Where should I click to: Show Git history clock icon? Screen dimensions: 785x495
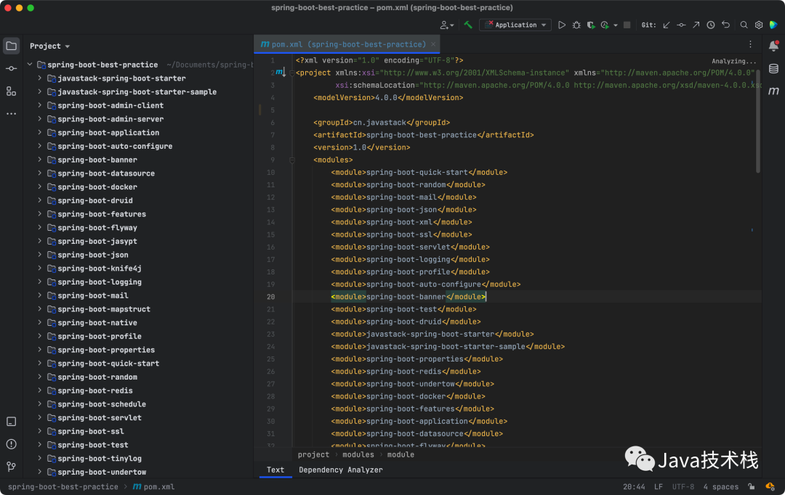coord(711,25)
